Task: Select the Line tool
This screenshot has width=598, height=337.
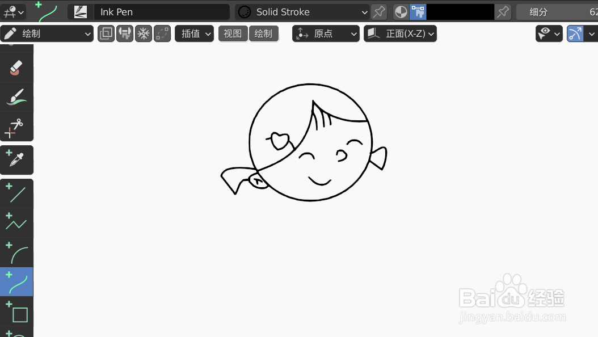Action: 16,193
